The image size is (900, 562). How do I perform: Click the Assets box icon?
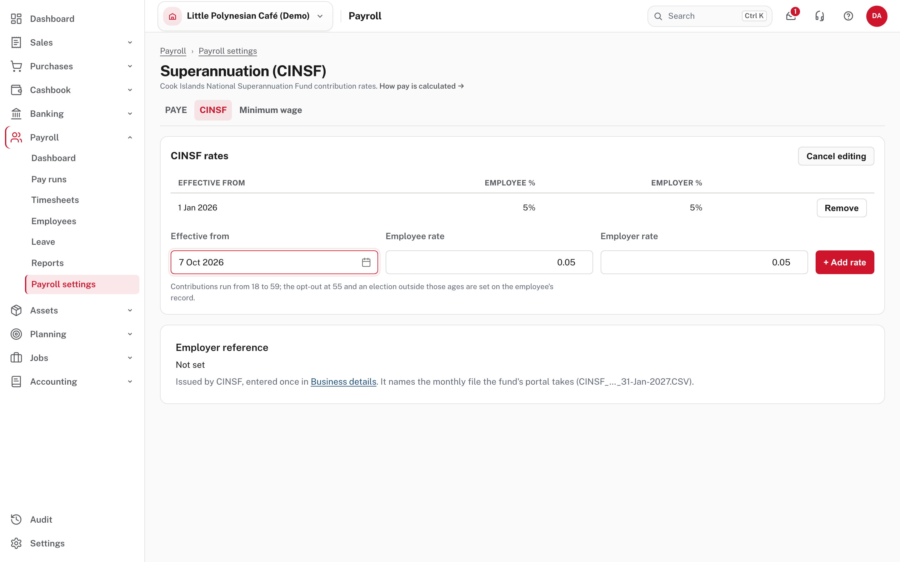click(x=16, y=310)
